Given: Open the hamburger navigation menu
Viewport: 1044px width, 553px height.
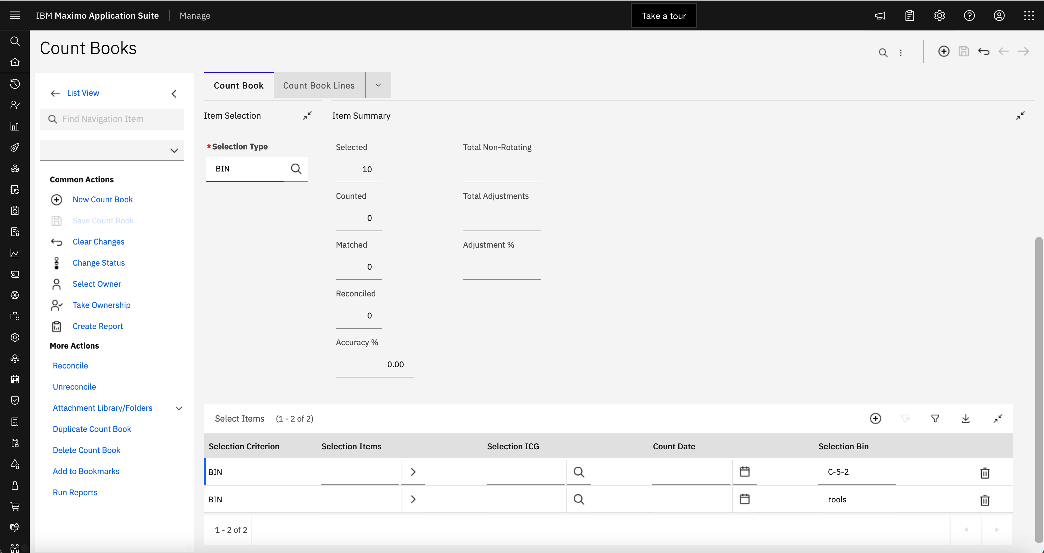Looking at the screenshot, I should tap(15, 16).
